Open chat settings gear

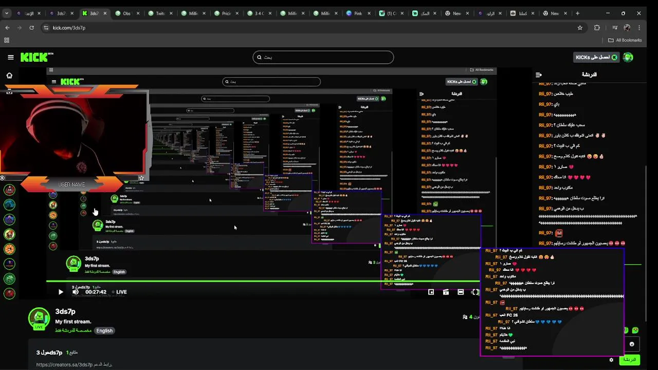point(611,360)
